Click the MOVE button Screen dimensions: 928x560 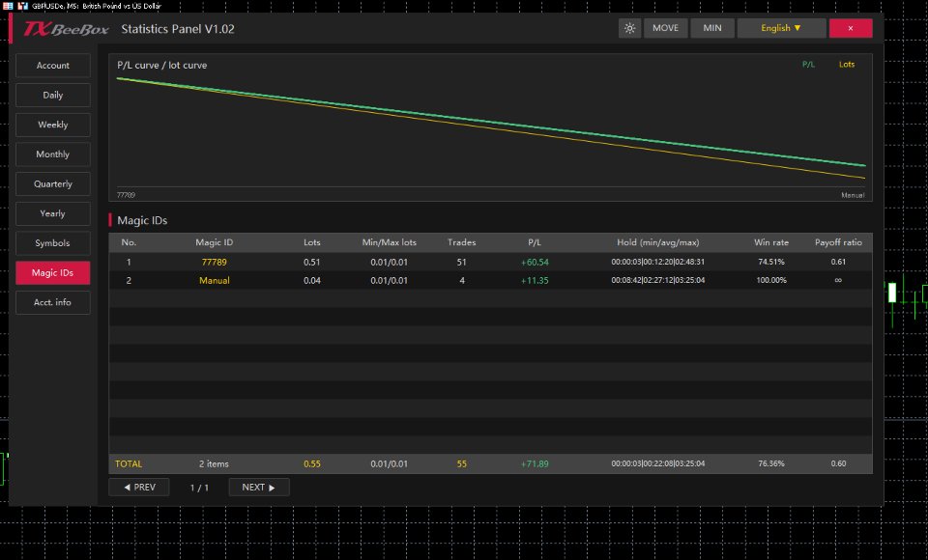tap(665, 28)
